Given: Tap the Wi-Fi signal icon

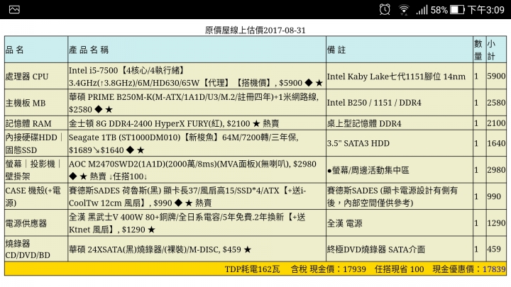Looking at the screenshot, I should click(404, 10).
